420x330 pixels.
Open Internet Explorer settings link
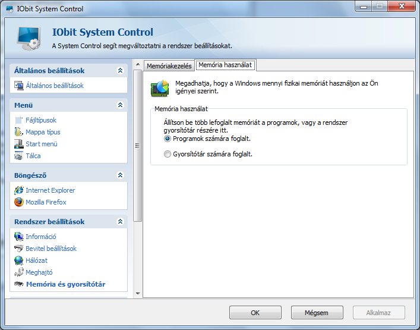pos(50,190)
